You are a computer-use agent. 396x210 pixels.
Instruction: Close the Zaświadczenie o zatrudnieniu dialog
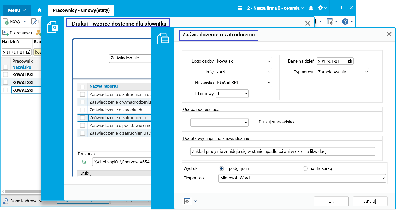point(389,34)
